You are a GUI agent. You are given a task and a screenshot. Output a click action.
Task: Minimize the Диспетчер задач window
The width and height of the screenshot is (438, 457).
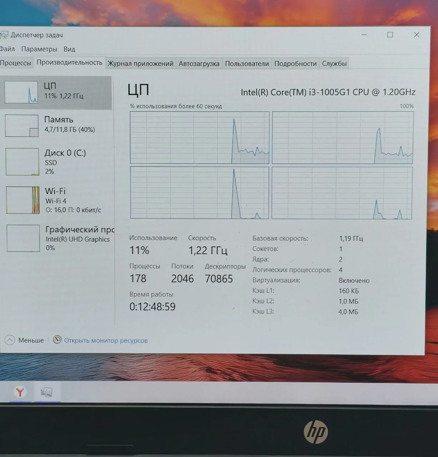coord(364,35)
